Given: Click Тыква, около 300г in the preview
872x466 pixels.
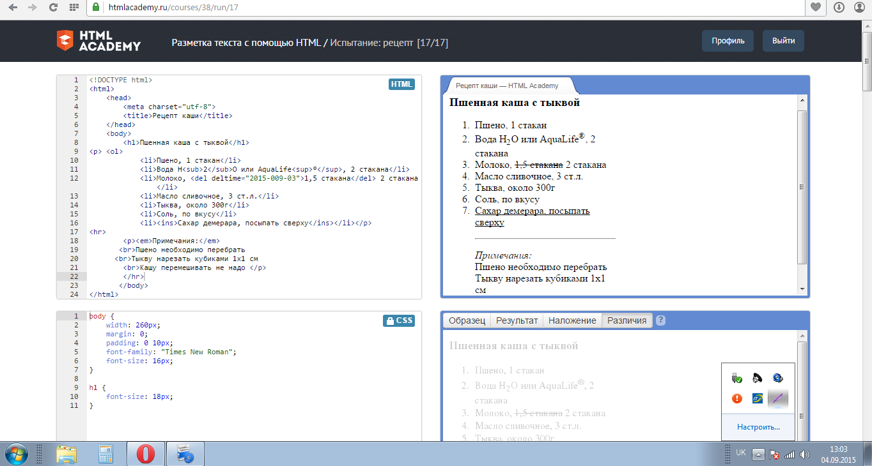Looking at the screenshot, I should click(x=516, y=188).
